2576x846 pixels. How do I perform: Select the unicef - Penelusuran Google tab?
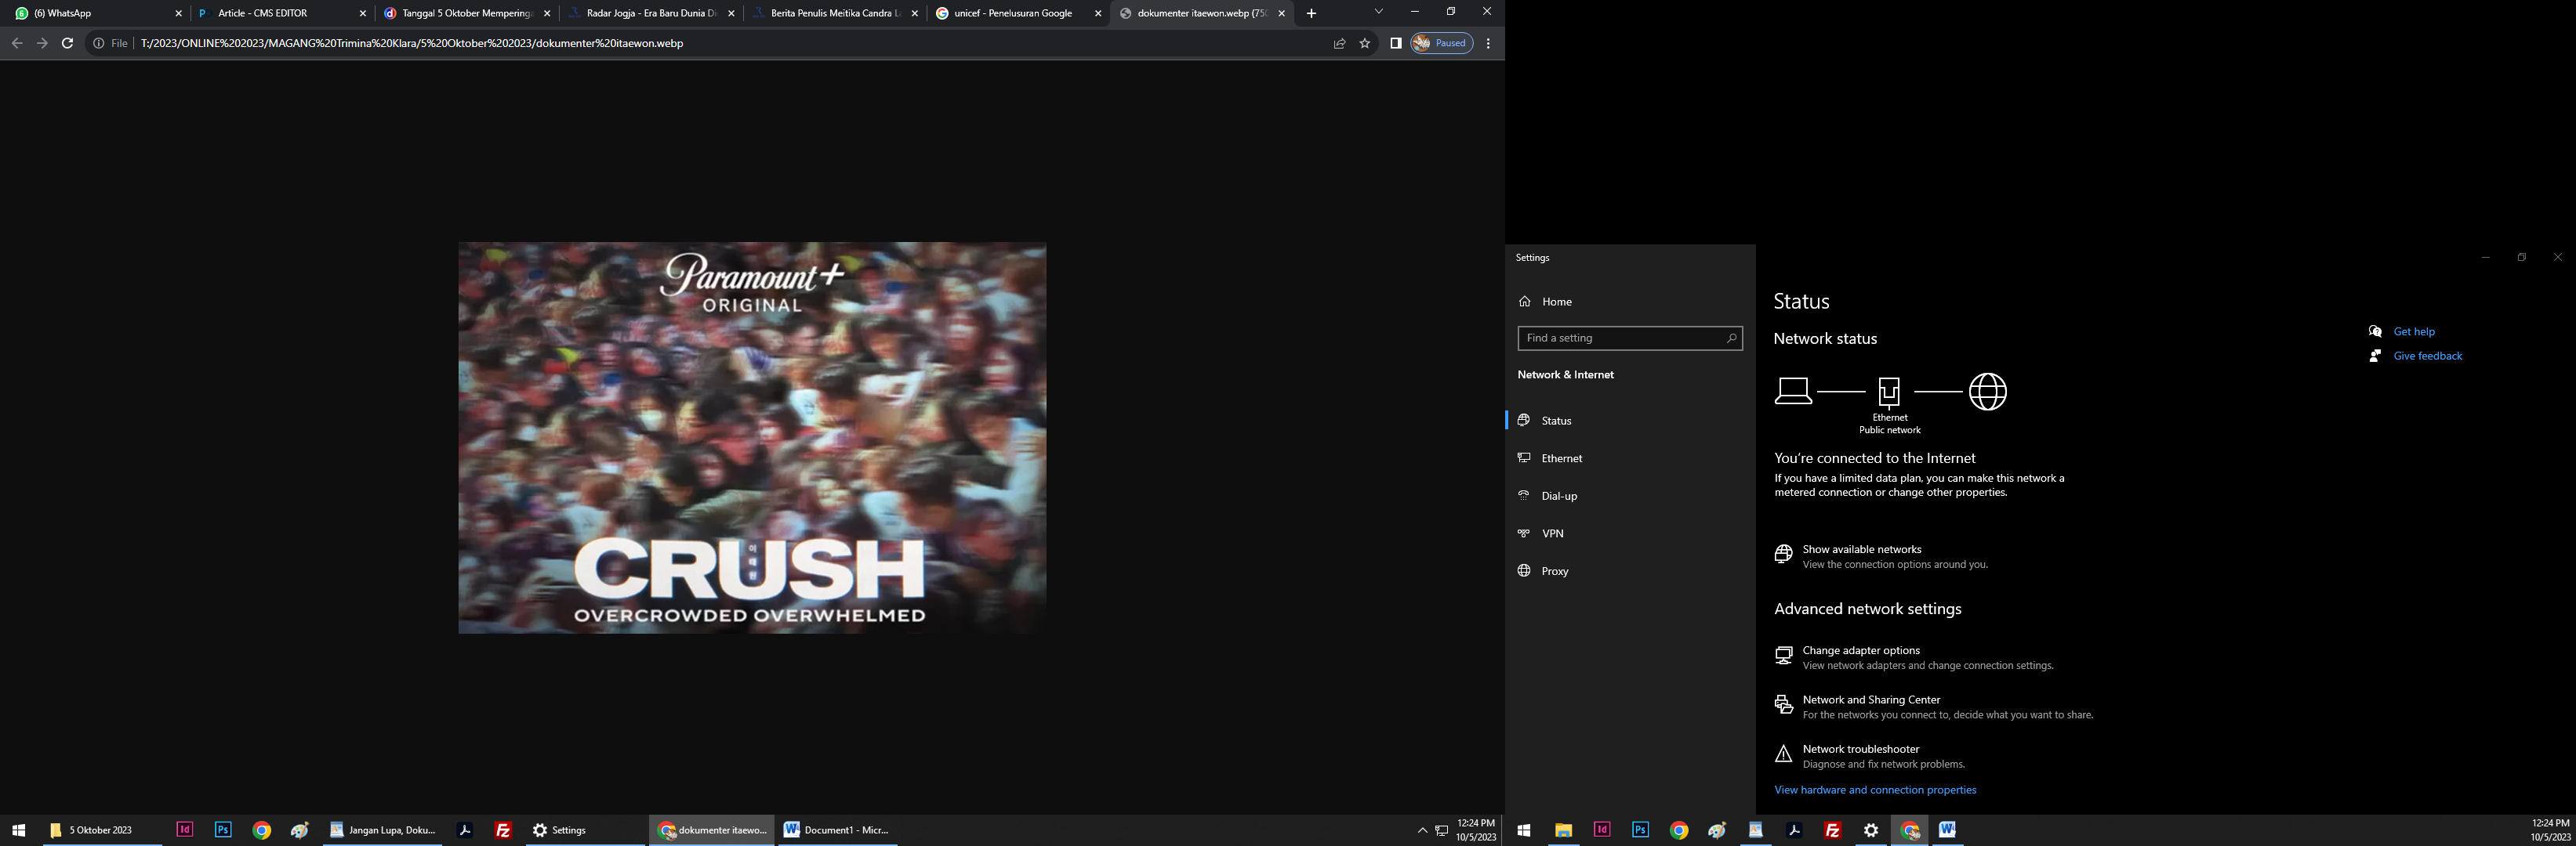click(1017, 13)
